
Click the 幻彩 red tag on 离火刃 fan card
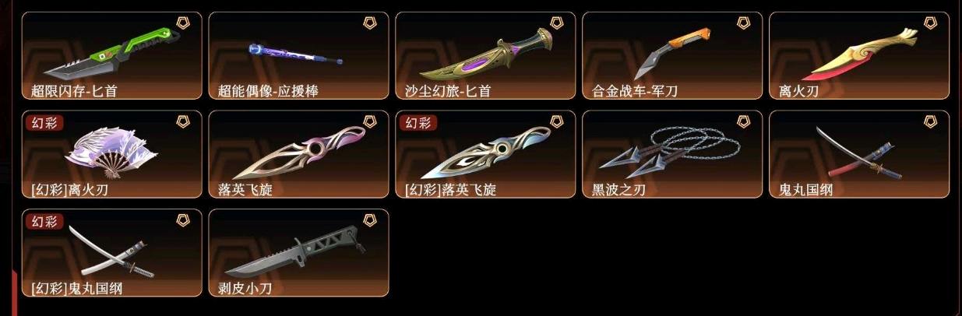[44, 123]
